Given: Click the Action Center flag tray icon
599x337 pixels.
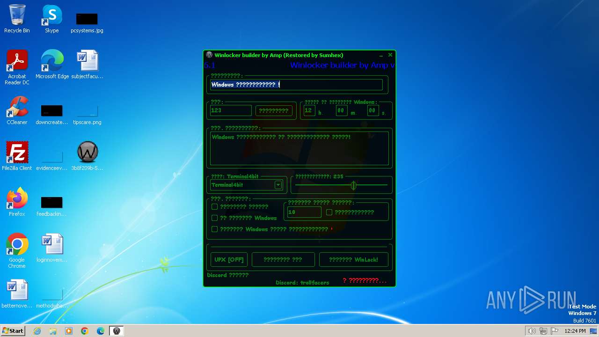Looking at the screenshot, I should (555, 331).
